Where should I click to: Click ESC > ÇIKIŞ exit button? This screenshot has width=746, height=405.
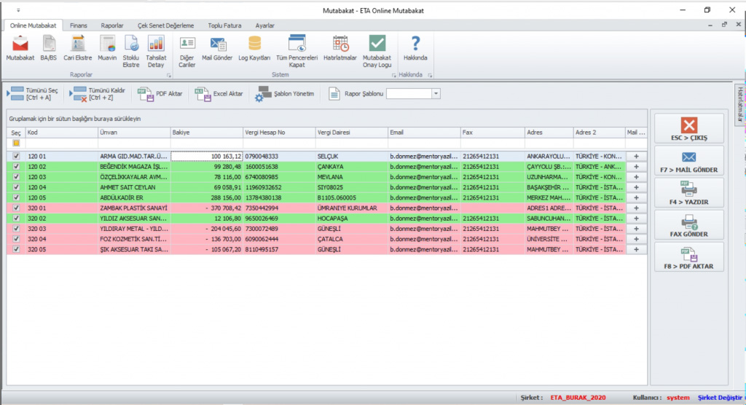coord(689,128)
